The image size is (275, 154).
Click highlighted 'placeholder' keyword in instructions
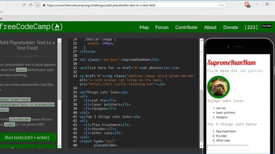(20, 119)
